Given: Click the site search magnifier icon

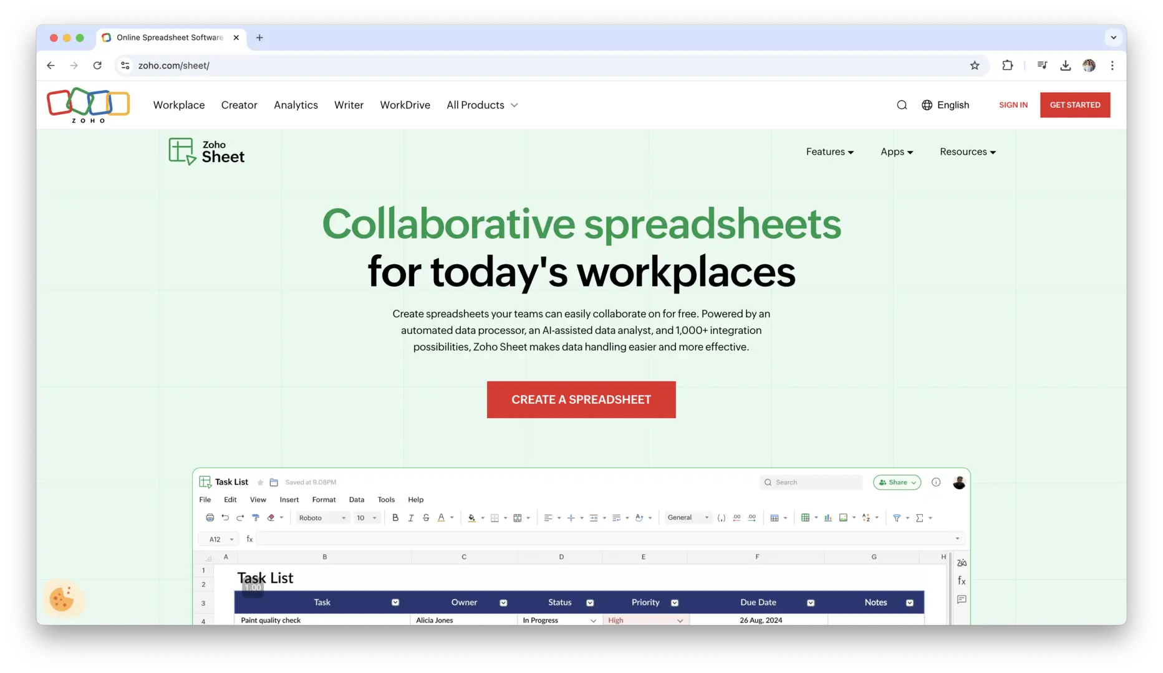Looking at the screenshot, I should pyautogui.click(x=902, y=105).
